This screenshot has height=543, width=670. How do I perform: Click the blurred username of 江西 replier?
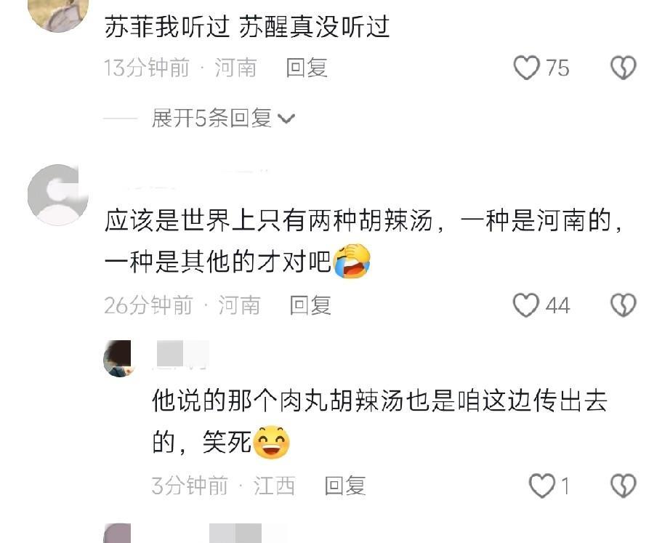(x=183, y=354)
